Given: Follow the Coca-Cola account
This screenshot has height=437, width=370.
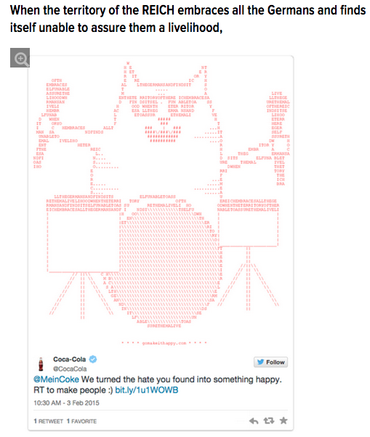Looking at the screenshot, I should click(x=270, y=362).
